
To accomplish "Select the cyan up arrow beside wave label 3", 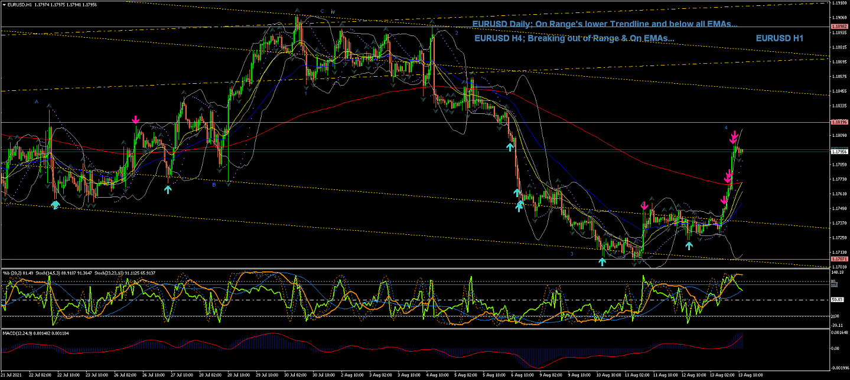I will click(x=602, y=261).
